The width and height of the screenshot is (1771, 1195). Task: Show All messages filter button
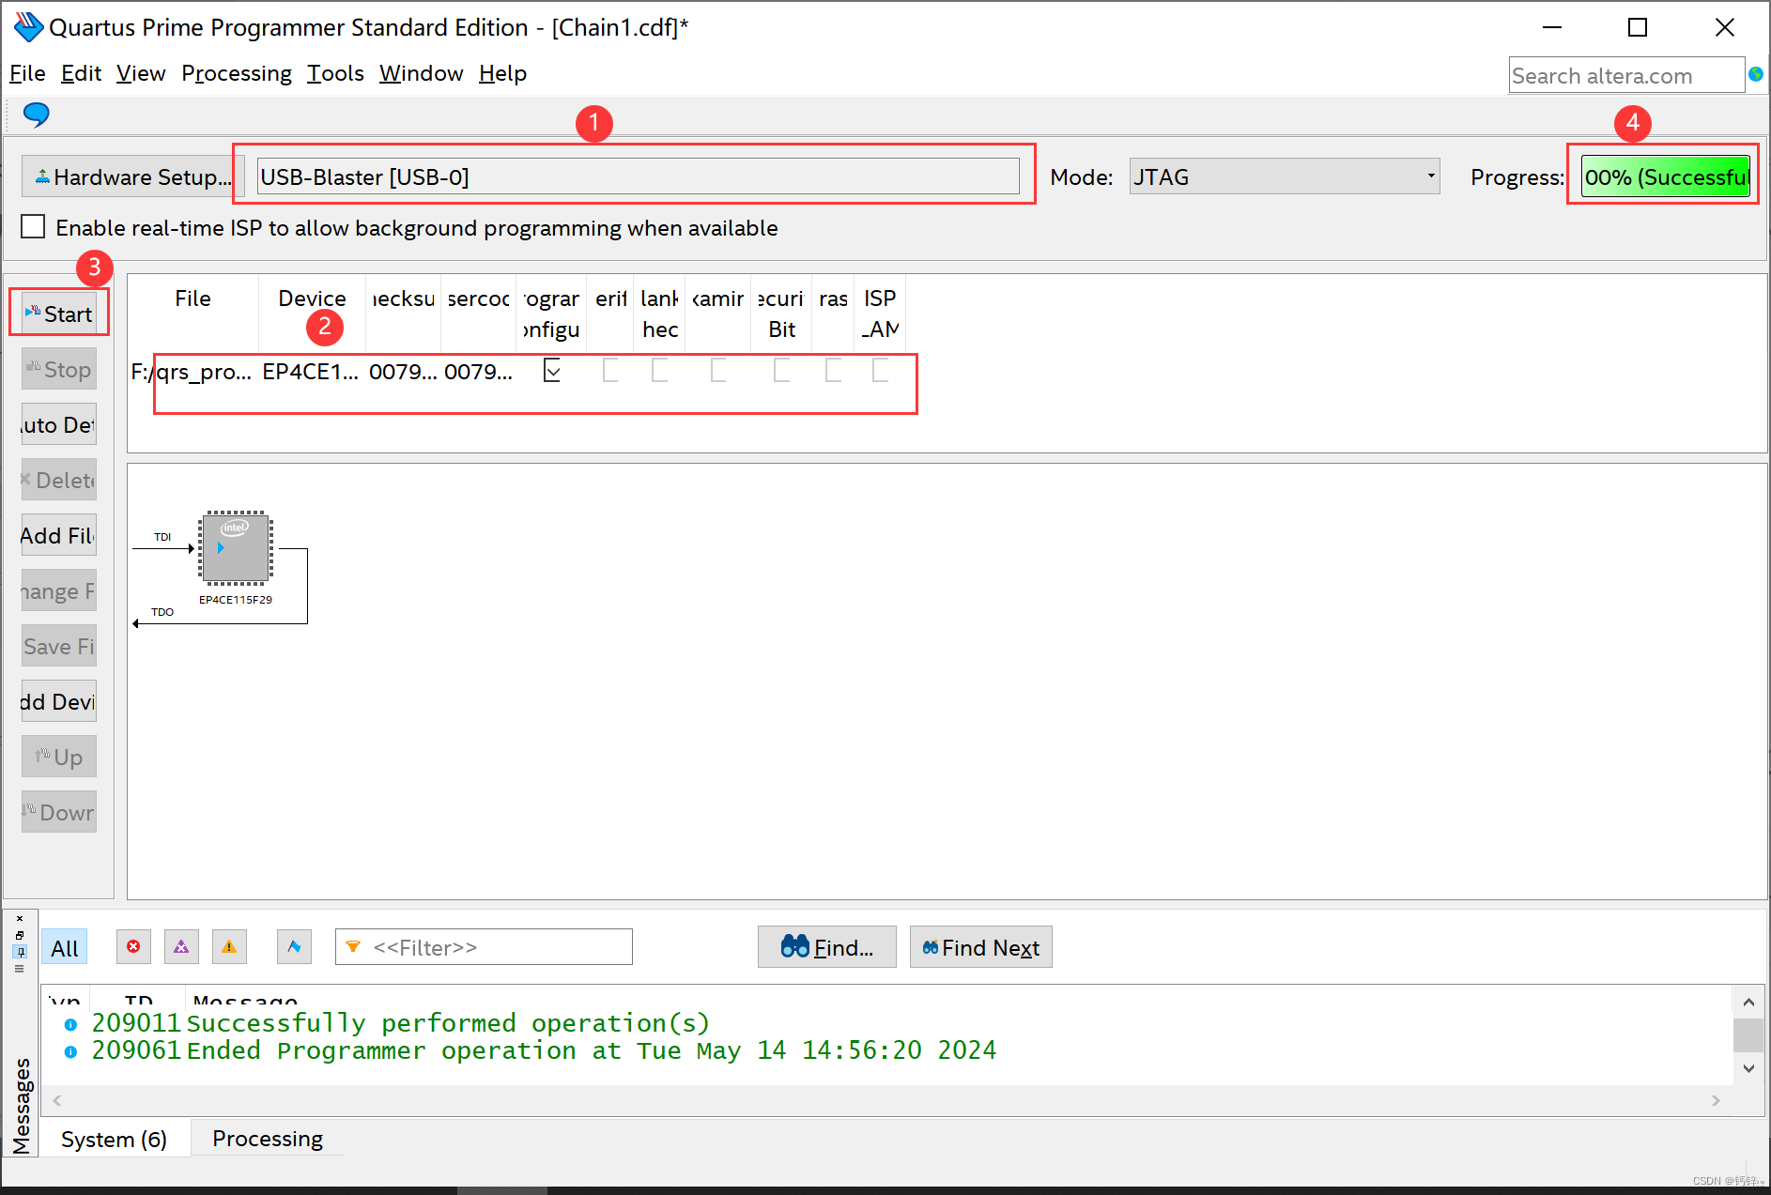(64, 948)
